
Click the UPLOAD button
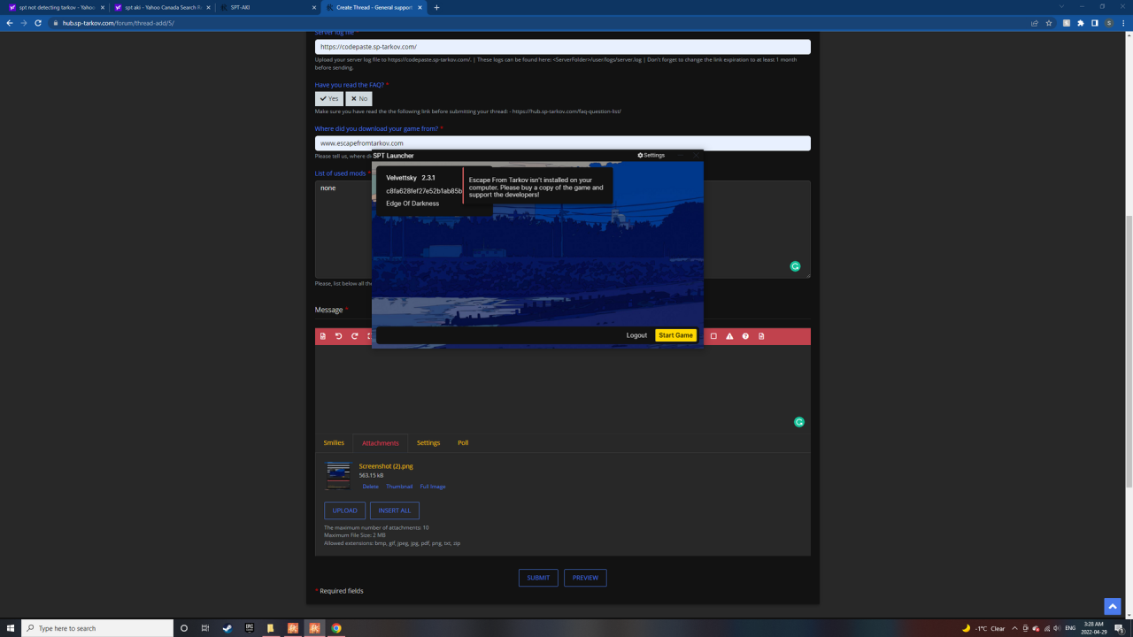344,510
